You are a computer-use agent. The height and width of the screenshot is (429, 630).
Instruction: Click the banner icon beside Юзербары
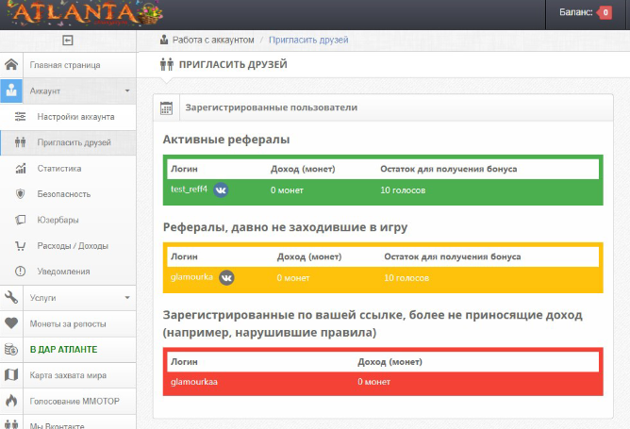(20, 220)
